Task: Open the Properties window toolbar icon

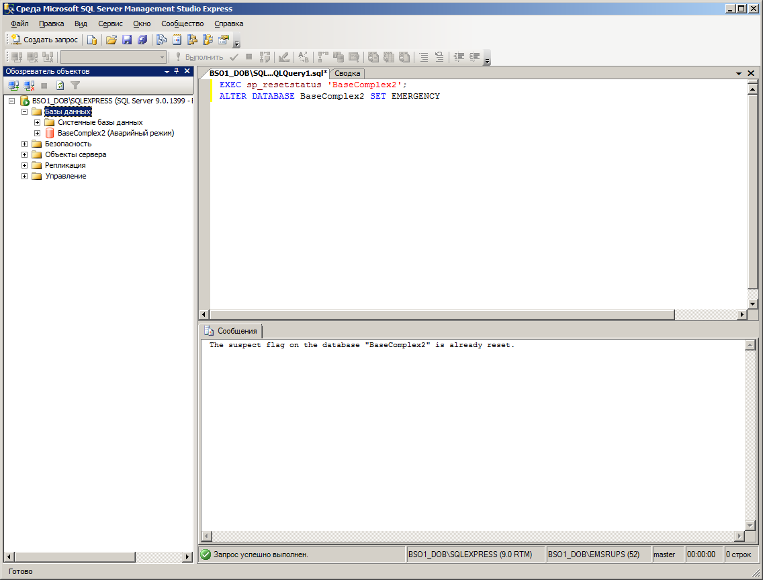Action: point(224,40)
